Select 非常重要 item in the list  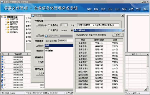pos(49,51)
